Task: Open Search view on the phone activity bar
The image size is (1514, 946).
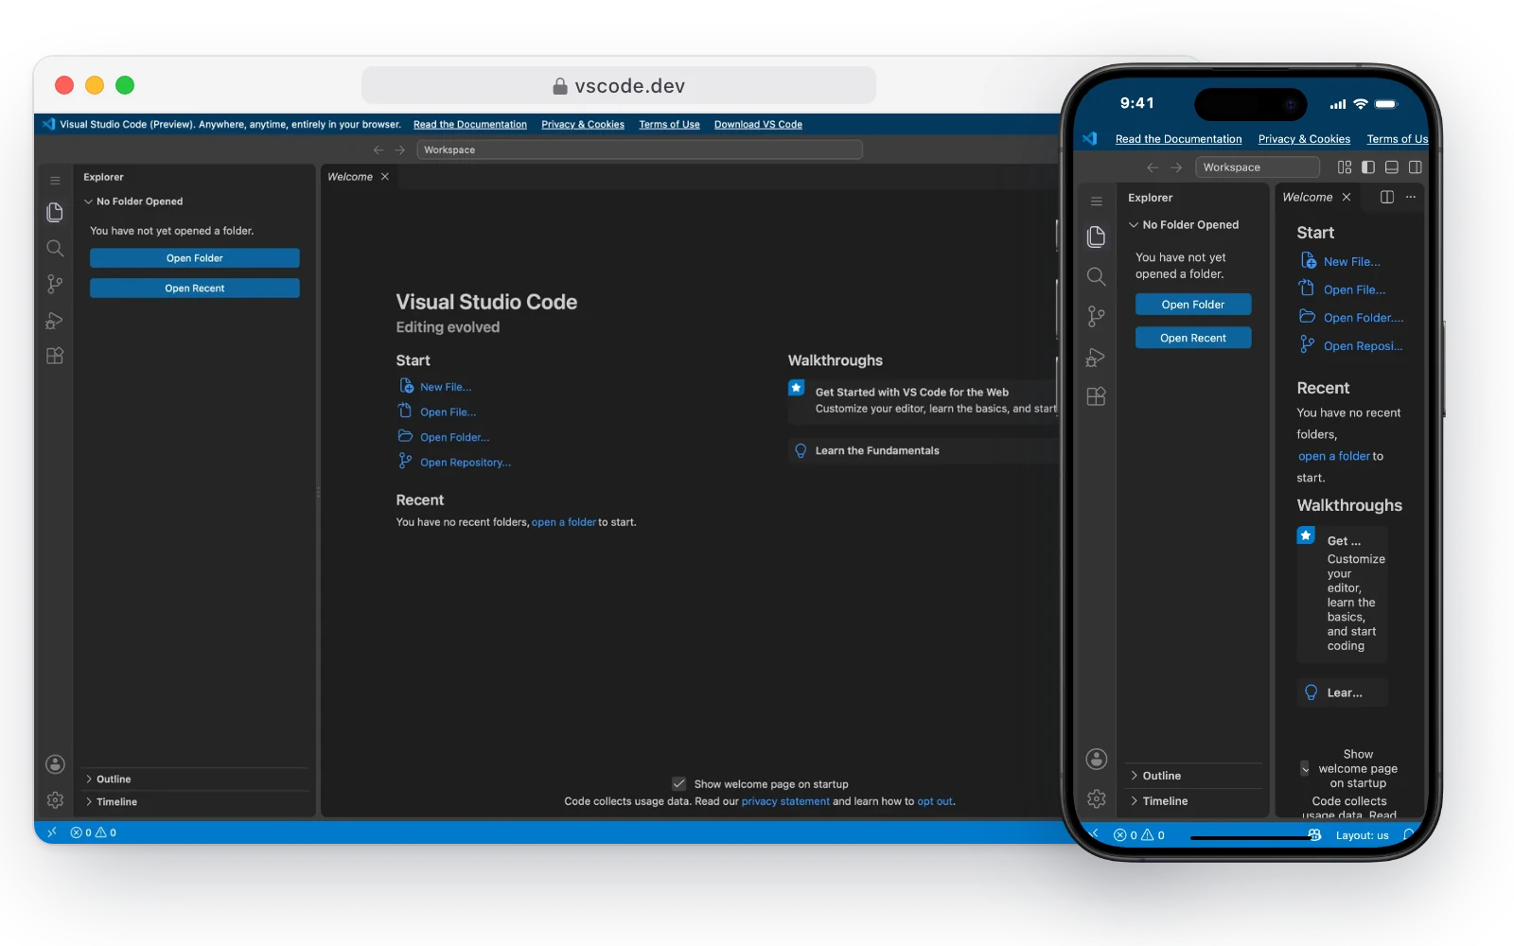Action: pyautogui.click(x=1096, y=276)
